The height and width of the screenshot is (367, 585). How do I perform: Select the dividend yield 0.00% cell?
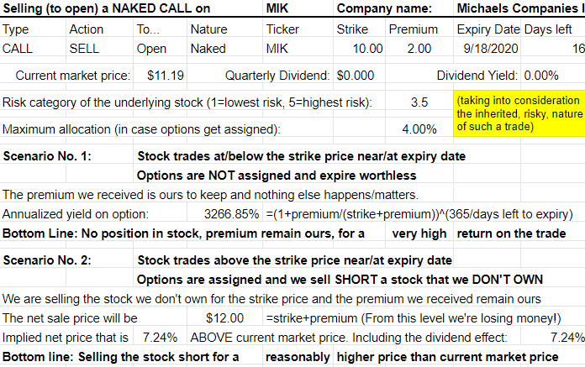point(553,76)
